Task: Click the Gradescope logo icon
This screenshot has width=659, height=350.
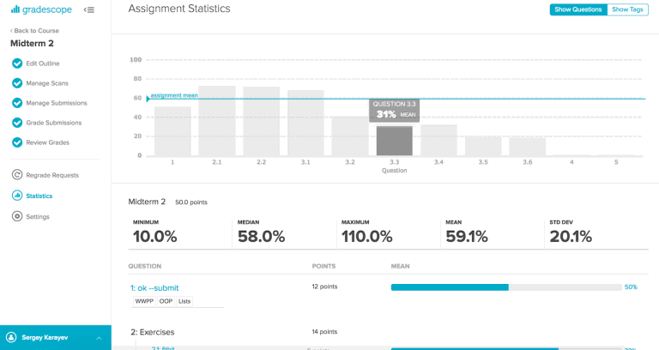Action: coord(15,9)
